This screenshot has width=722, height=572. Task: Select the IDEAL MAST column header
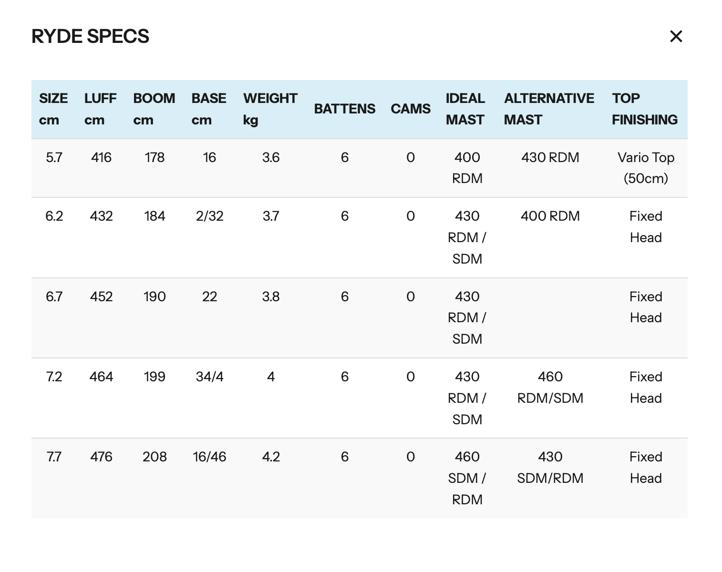pyautogui.click(x=465, y=109)
